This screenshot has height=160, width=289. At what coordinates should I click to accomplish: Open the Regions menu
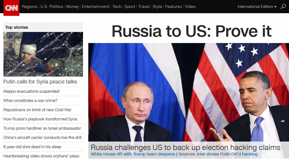pos(29,7)
